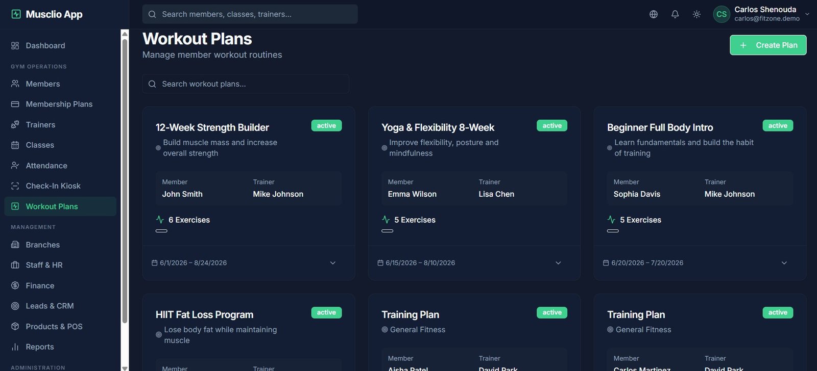Click the Staff & HR briefcase icon
Viewport: 817px width, 371px height.
click(x=15, y=266)
